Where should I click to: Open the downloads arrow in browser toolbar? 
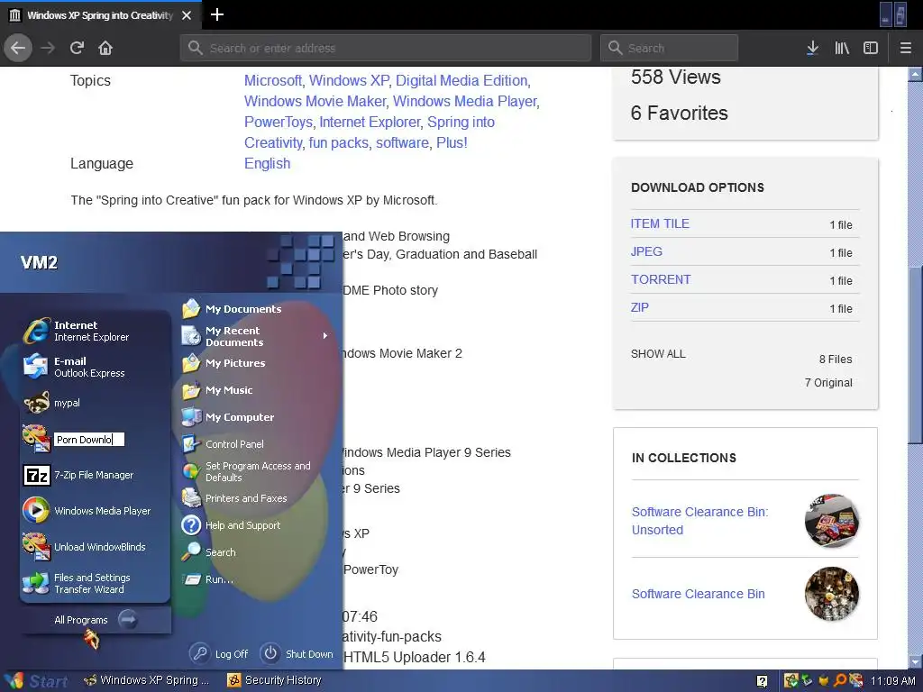[812, 48]
